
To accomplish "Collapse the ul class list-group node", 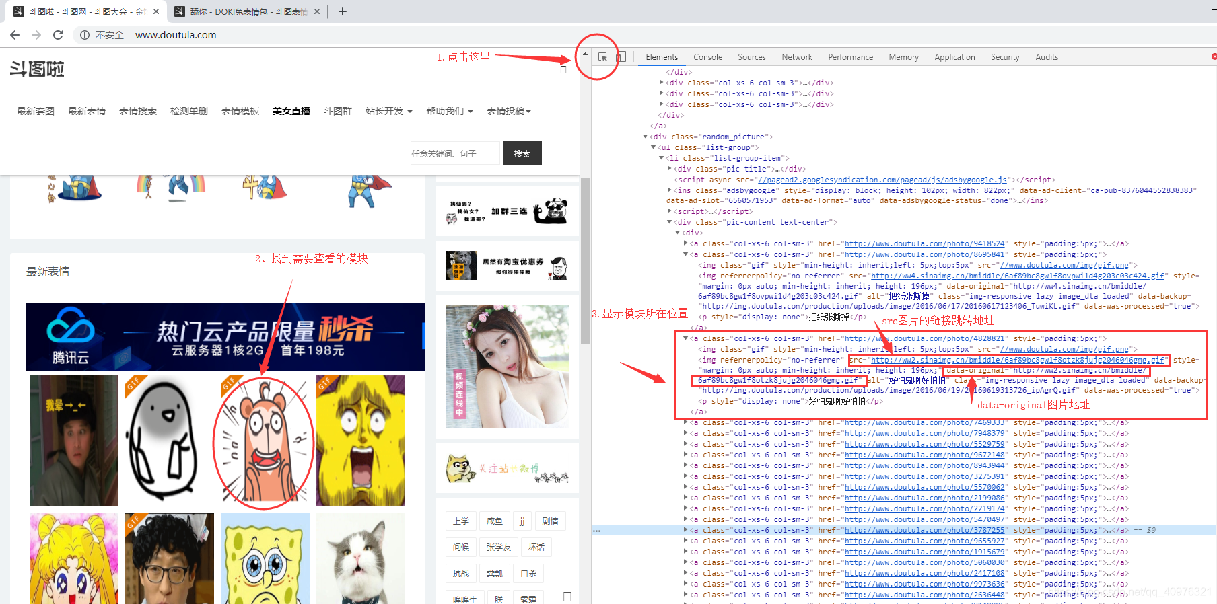I will coord(653,147).
